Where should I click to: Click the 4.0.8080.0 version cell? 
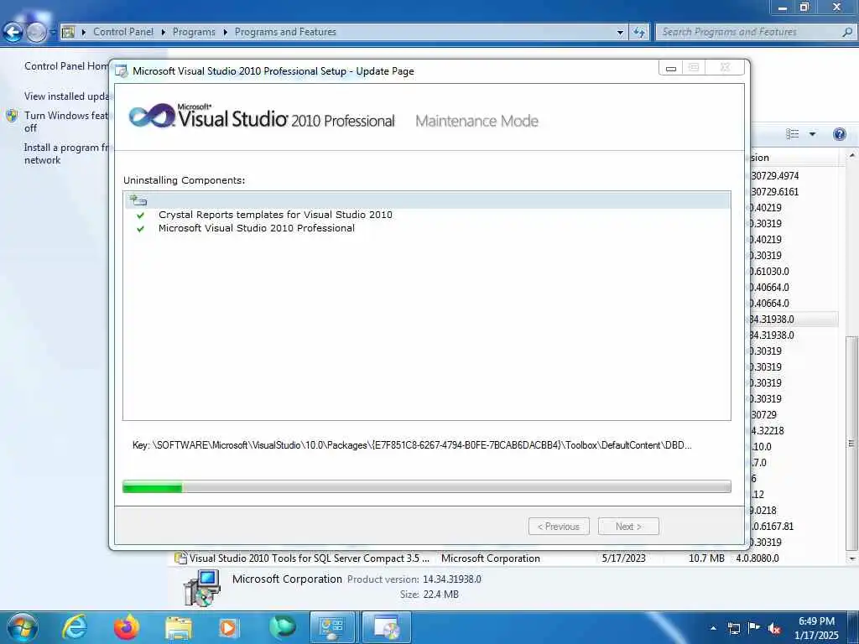pos(757,558)
